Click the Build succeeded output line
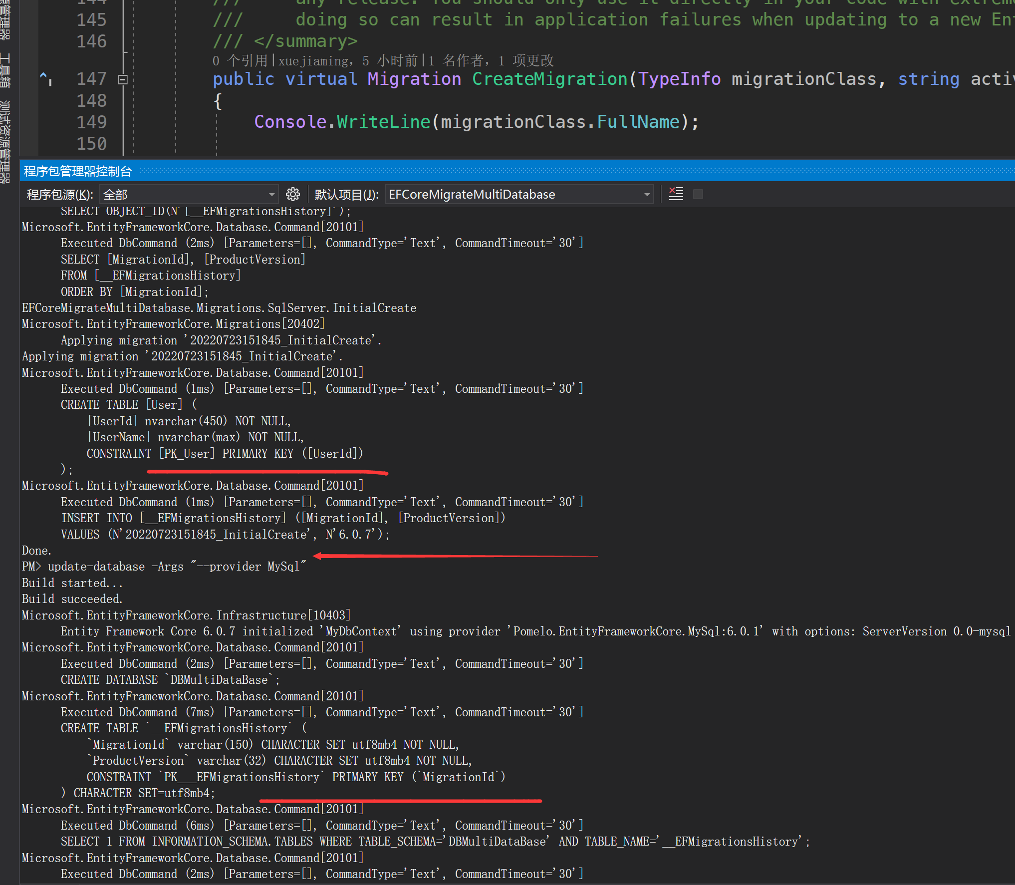 [72, 599]
